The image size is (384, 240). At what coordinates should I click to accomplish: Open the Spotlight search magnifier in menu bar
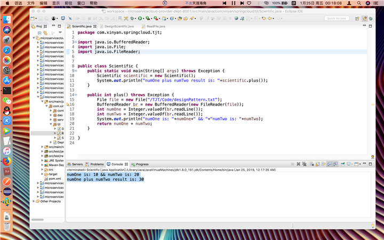359,3
